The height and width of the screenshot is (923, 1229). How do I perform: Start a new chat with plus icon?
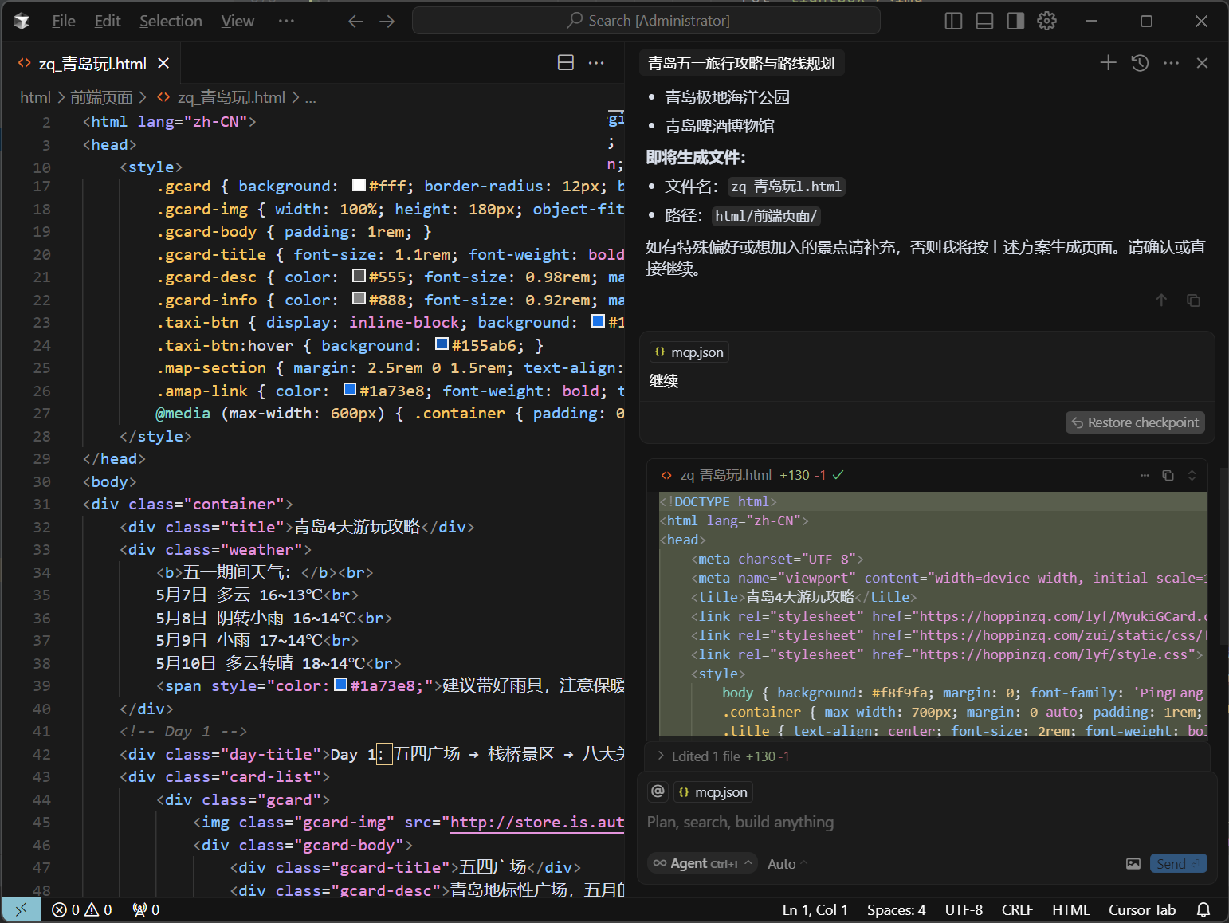(x=1108, y=63)
